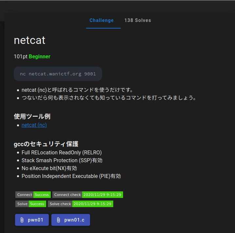The width and height of the screenshot is (235, 233).
Task: Click the green Beginner difficulty label
Action: click(40, 57)
